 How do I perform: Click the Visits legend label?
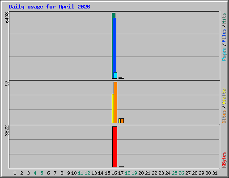(224, 97)
